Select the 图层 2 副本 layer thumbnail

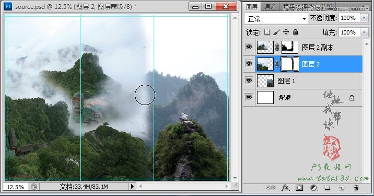[265, 47]
